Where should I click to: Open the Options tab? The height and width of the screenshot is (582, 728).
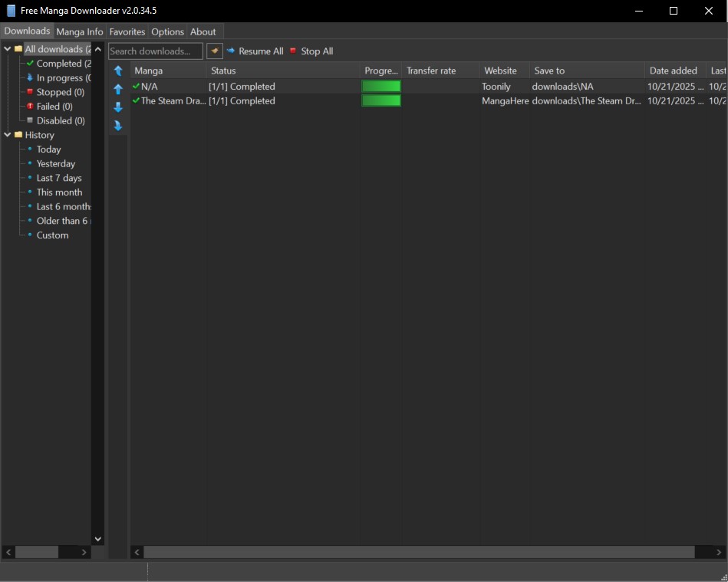tap(167, 31)
